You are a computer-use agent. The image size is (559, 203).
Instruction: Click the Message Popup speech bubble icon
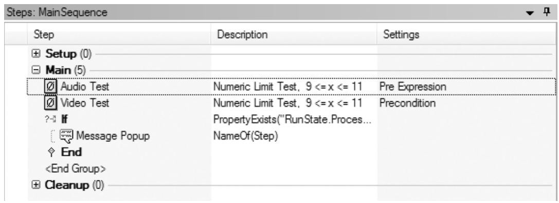tap(66, 136)
